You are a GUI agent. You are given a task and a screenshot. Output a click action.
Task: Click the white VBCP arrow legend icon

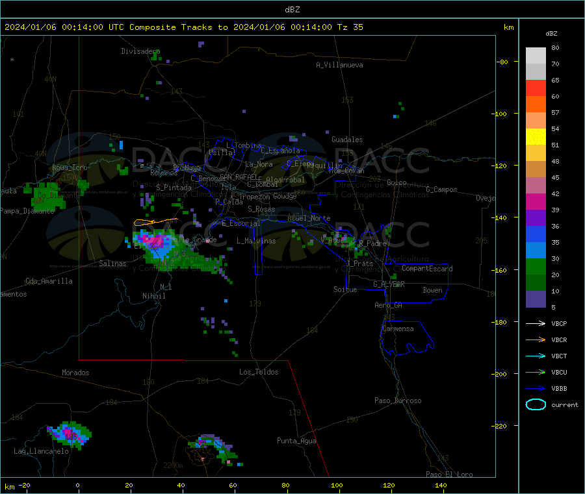[536, 323]
